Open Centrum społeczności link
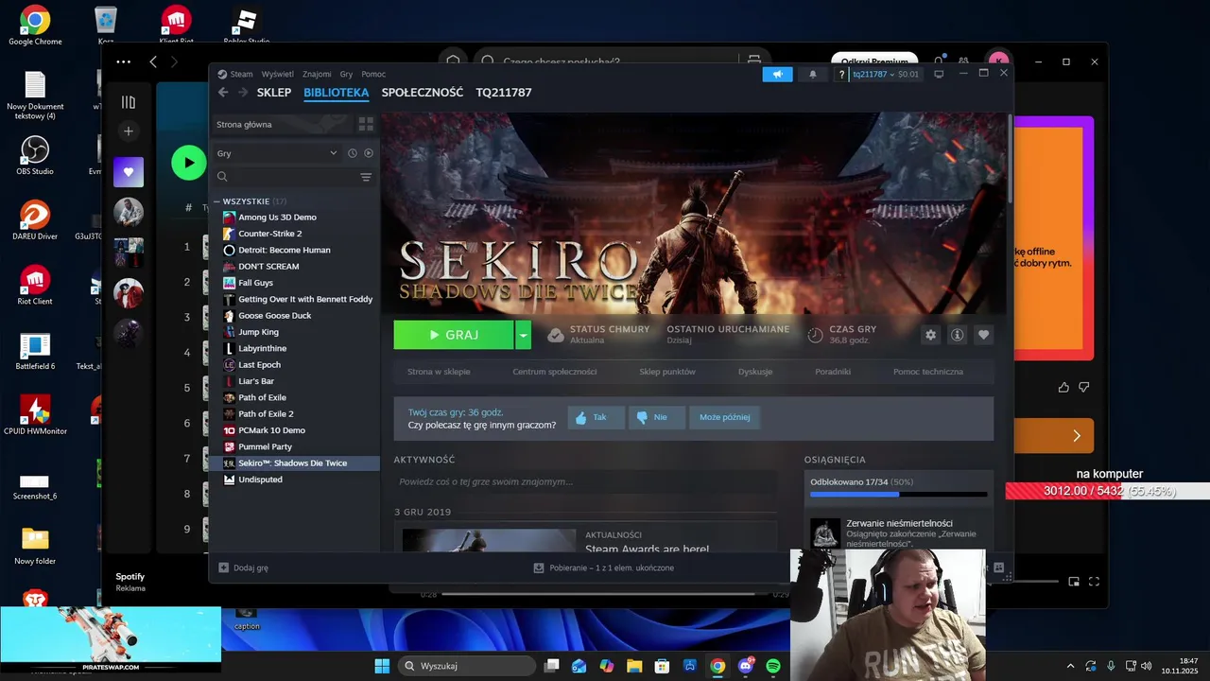The width and height of the screenshot is (1210, 681). (555, 372)
